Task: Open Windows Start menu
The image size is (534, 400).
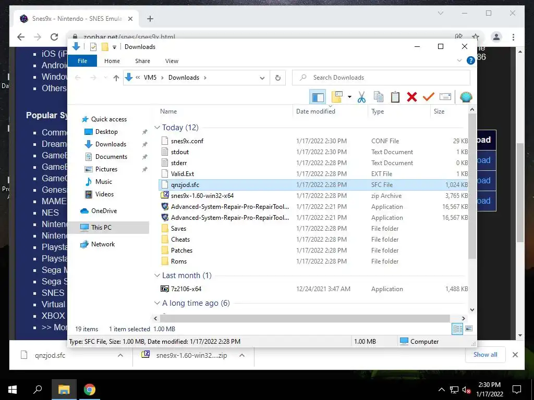Action: (x=13, y=389)
